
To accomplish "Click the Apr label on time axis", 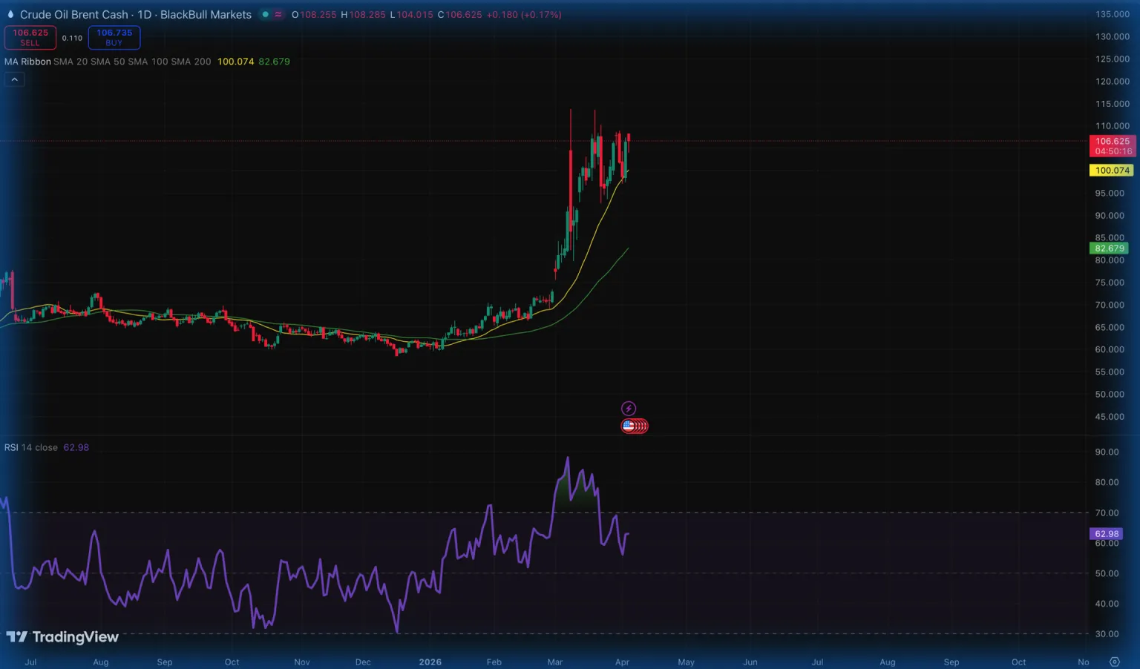I will click(x=622, y=662).
